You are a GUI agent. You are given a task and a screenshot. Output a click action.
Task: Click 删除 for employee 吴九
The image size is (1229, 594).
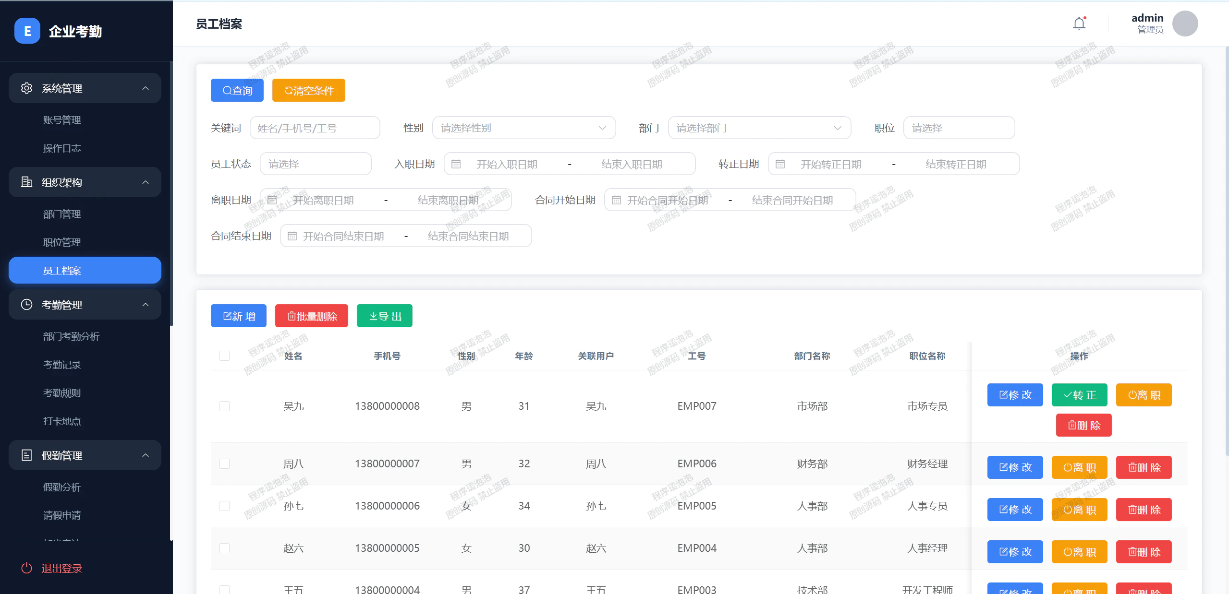(1084, 425)
